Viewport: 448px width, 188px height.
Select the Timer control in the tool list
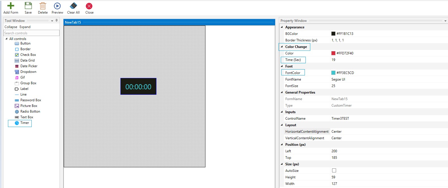click(24, 123)
